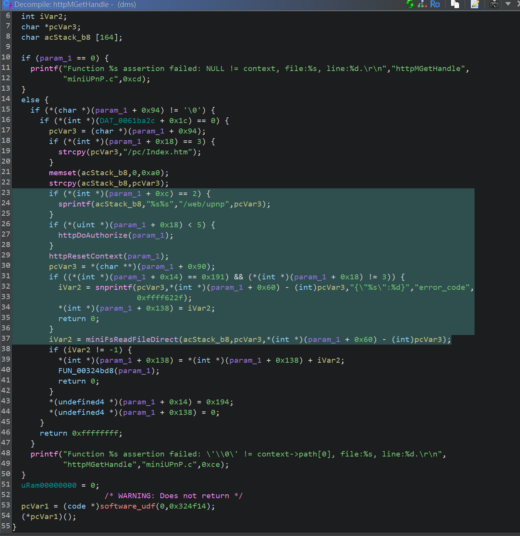Click snprintf call on line 32
The width and height of the screenshot is (520, 536).
click(x=114, y=287)
